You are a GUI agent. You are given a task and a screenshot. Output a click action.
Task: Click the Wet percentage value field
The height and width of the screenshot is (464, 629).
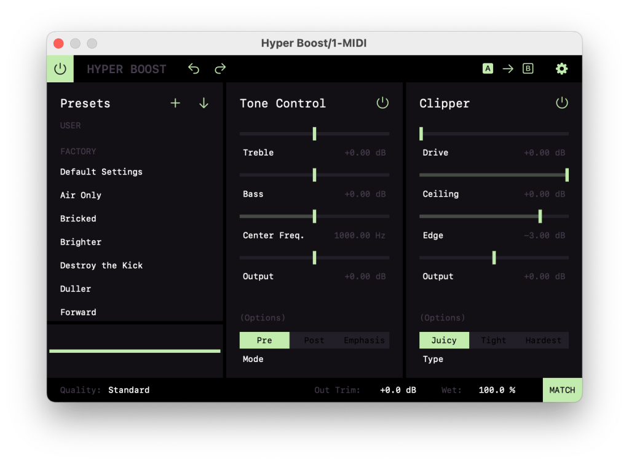[497, 390]
